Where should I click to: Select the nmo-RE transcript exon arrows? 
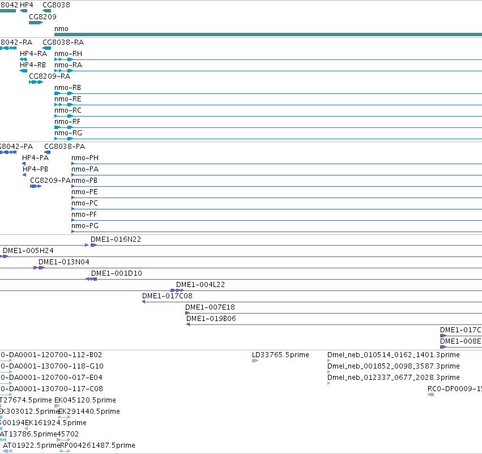63,105
